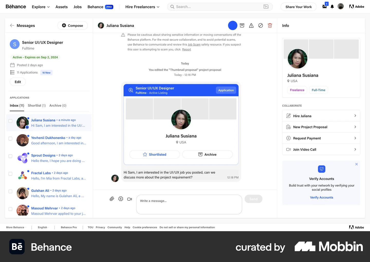Open the messages envelope icon in header
Image resolution: width=370 pixels, height=262 pixels.
(325, 6)
